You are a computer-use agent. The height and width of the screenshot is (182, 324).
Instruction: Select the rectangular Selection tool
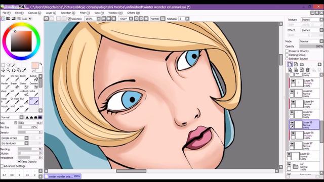click(3, 65)
